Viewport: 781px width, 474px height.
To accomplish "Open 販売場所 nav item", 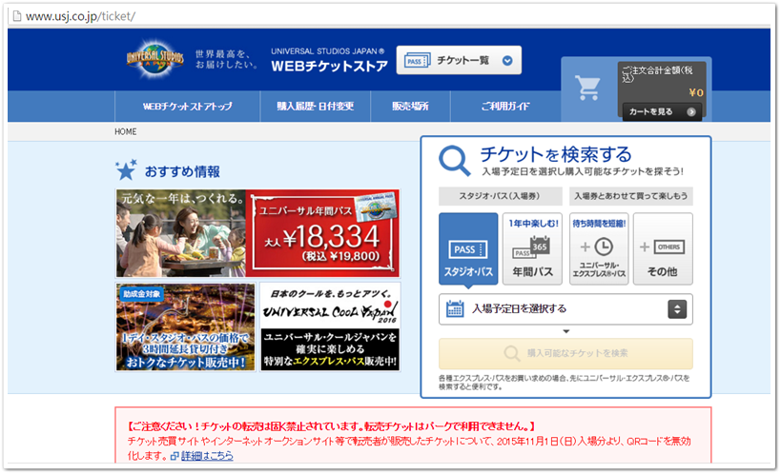I will click(410, 106).
